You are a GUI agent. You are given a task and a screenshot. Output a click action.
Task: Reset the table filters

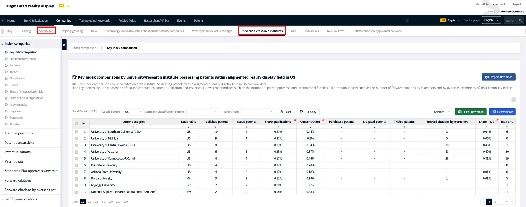(285, 112)
